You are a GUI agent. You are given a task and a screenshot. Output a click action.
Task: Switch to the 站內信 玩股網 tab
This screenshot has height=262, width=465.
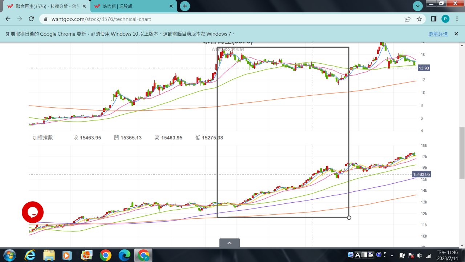[x=131, y=6]
